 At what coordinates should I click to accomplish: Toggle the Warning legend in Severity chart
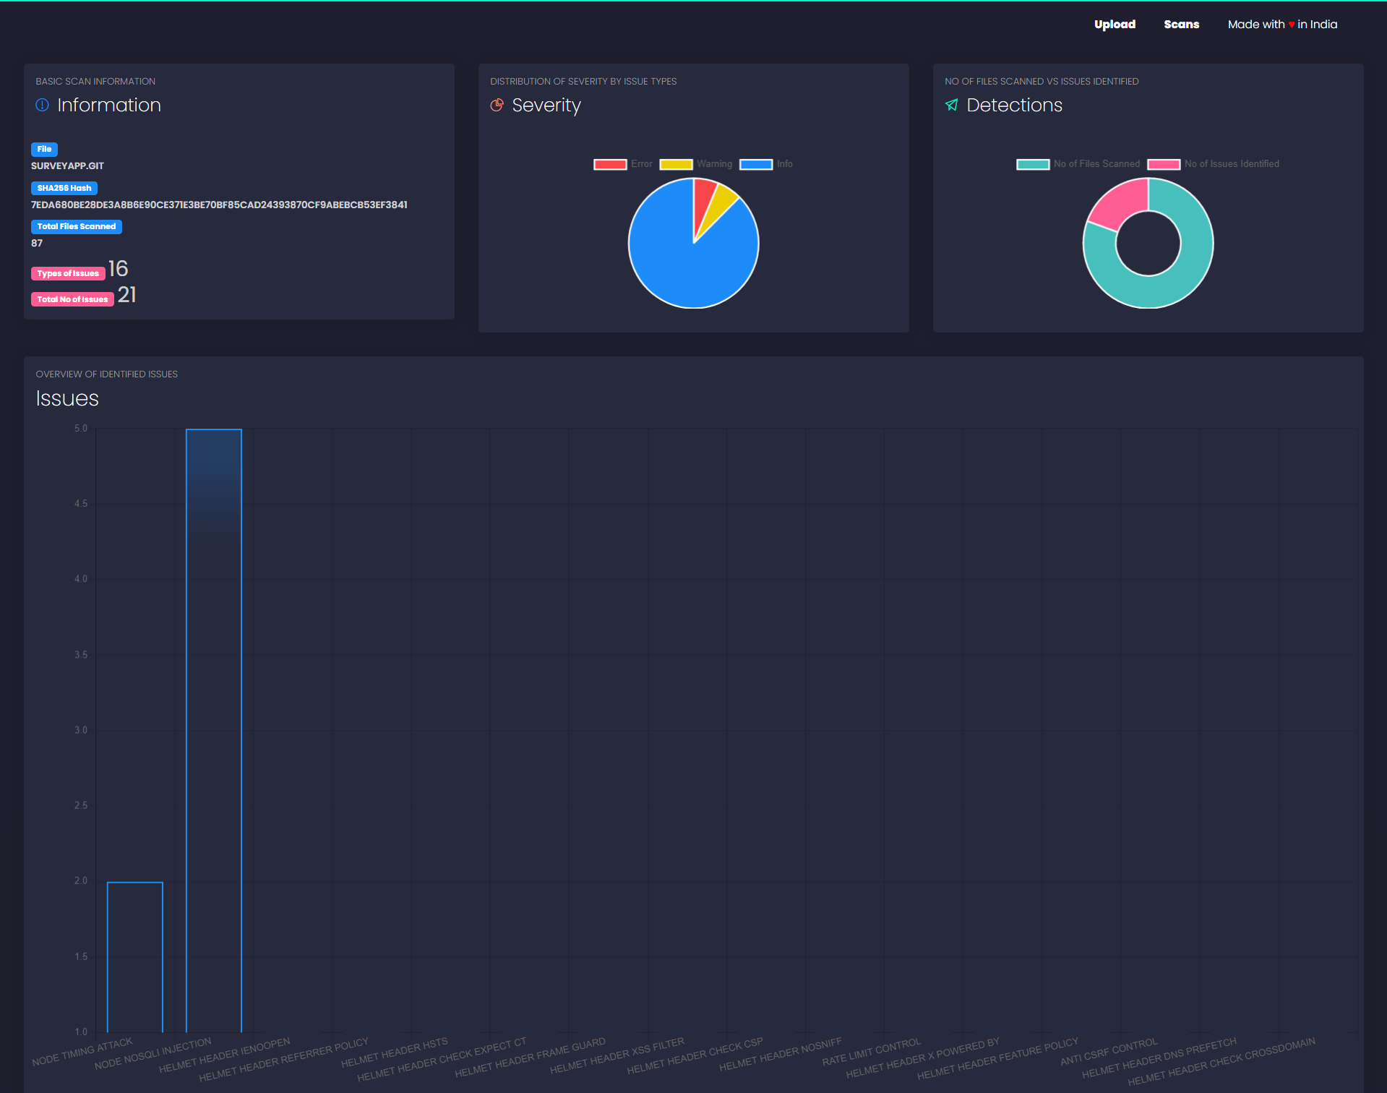[695, 164]
